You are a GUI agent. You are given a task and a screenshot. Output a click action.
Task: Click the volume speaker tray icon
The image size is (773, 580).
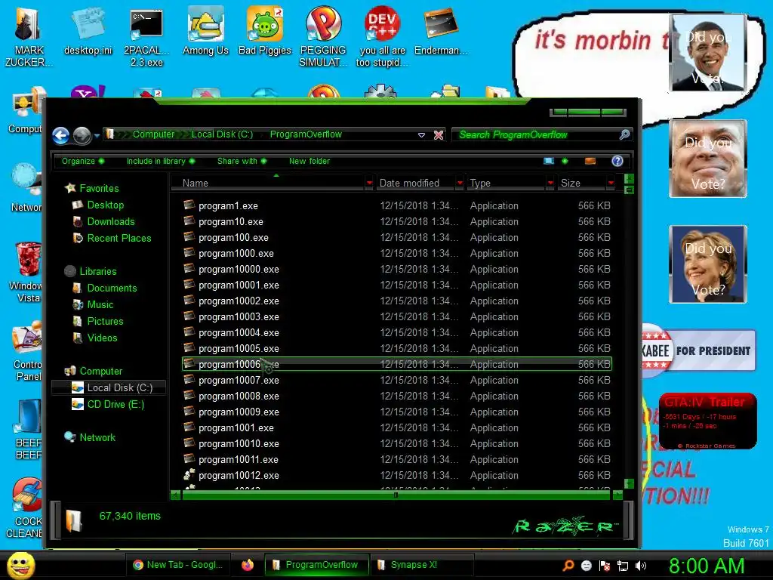click(x=640, y=566)
